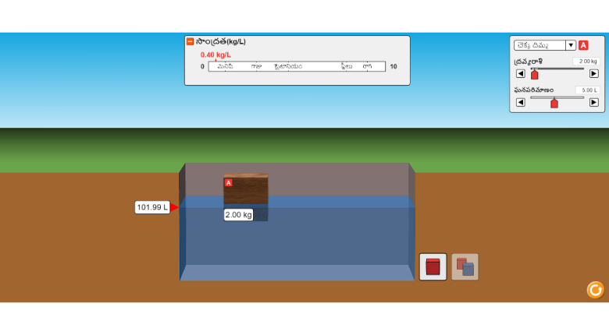Click the red volume slider thumb

coord(554,103)
